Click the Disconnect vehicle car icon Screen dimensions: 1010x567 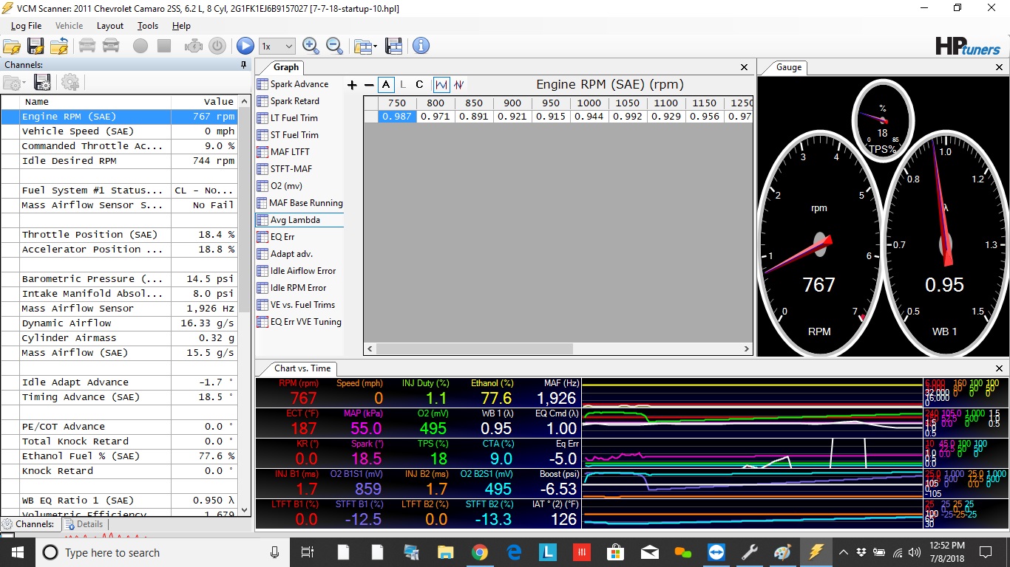click(x=111, y=46)
